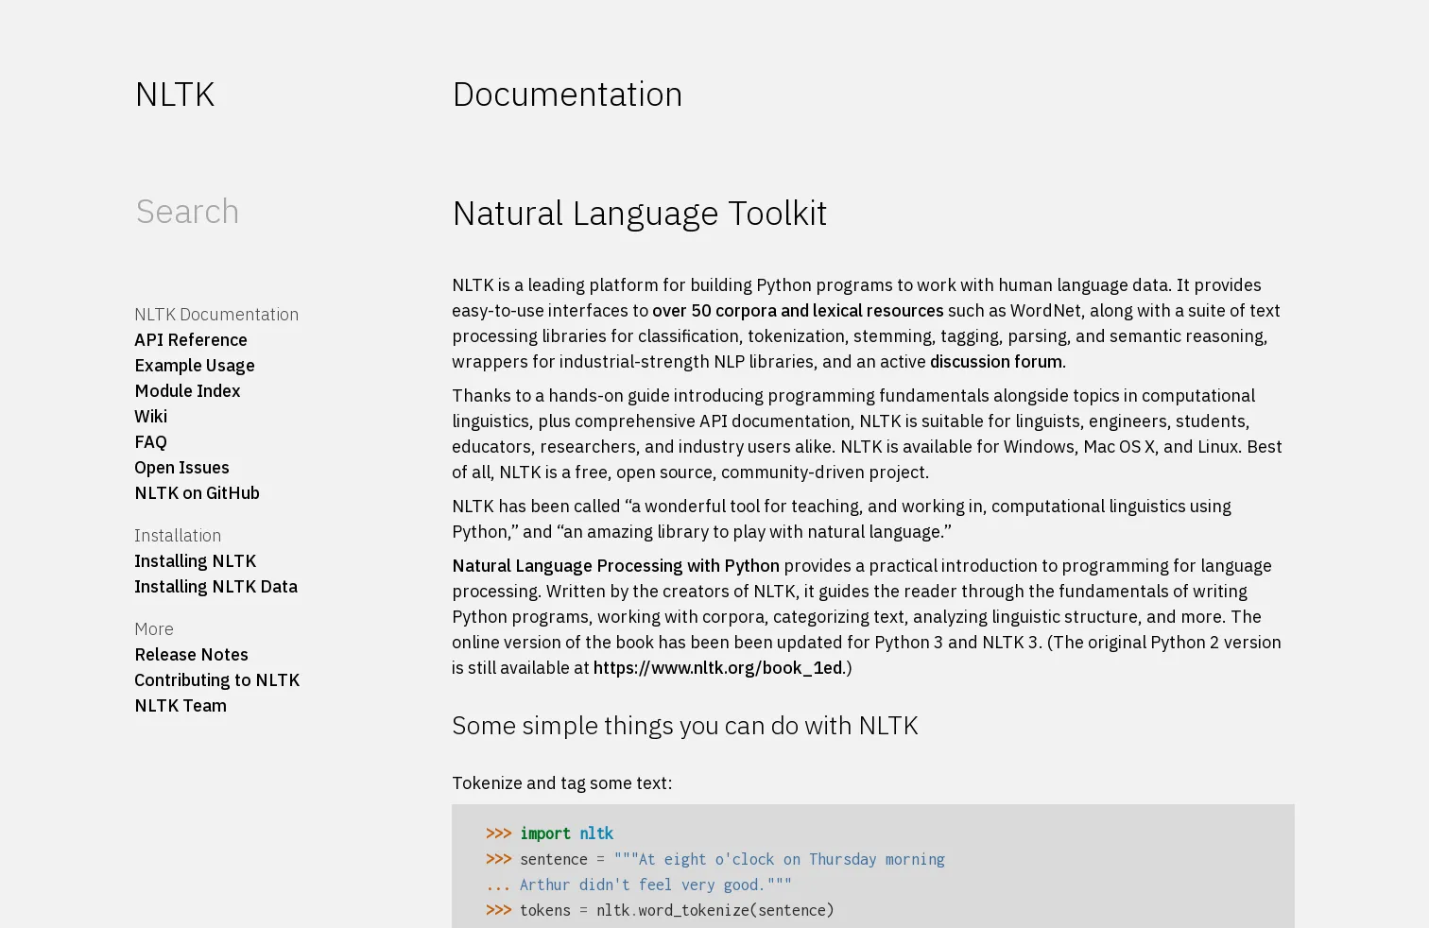Open the https://www.nltk.org/book_1ed link
1429x928 pixels.
pos(719,667)
